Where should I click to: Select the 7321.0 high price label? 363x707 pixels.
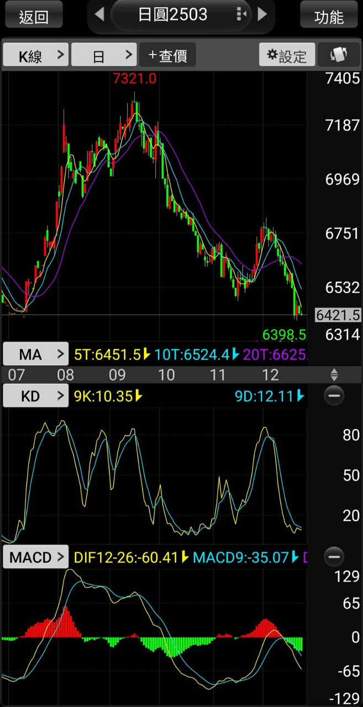135,78
